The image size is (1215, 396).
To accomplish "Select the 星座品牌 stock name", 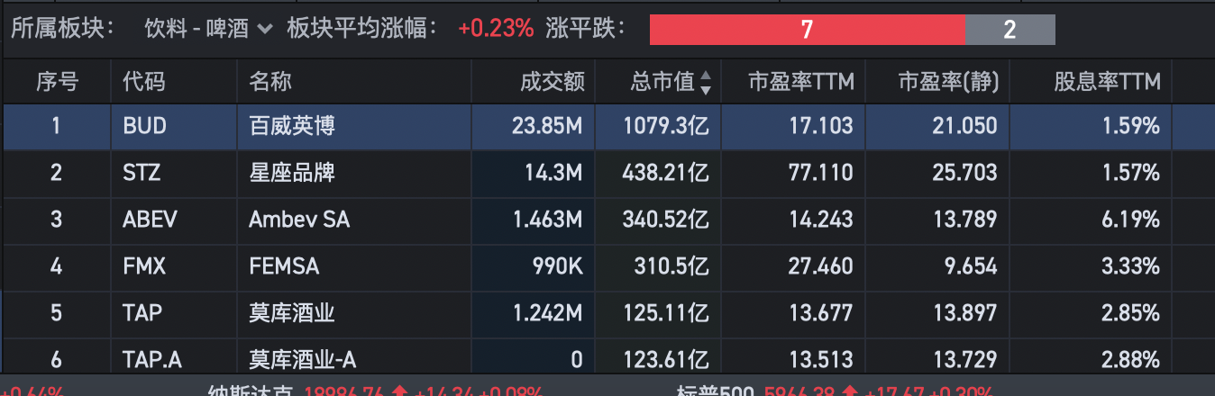I will pyautogui.click(x=292, y=172).
